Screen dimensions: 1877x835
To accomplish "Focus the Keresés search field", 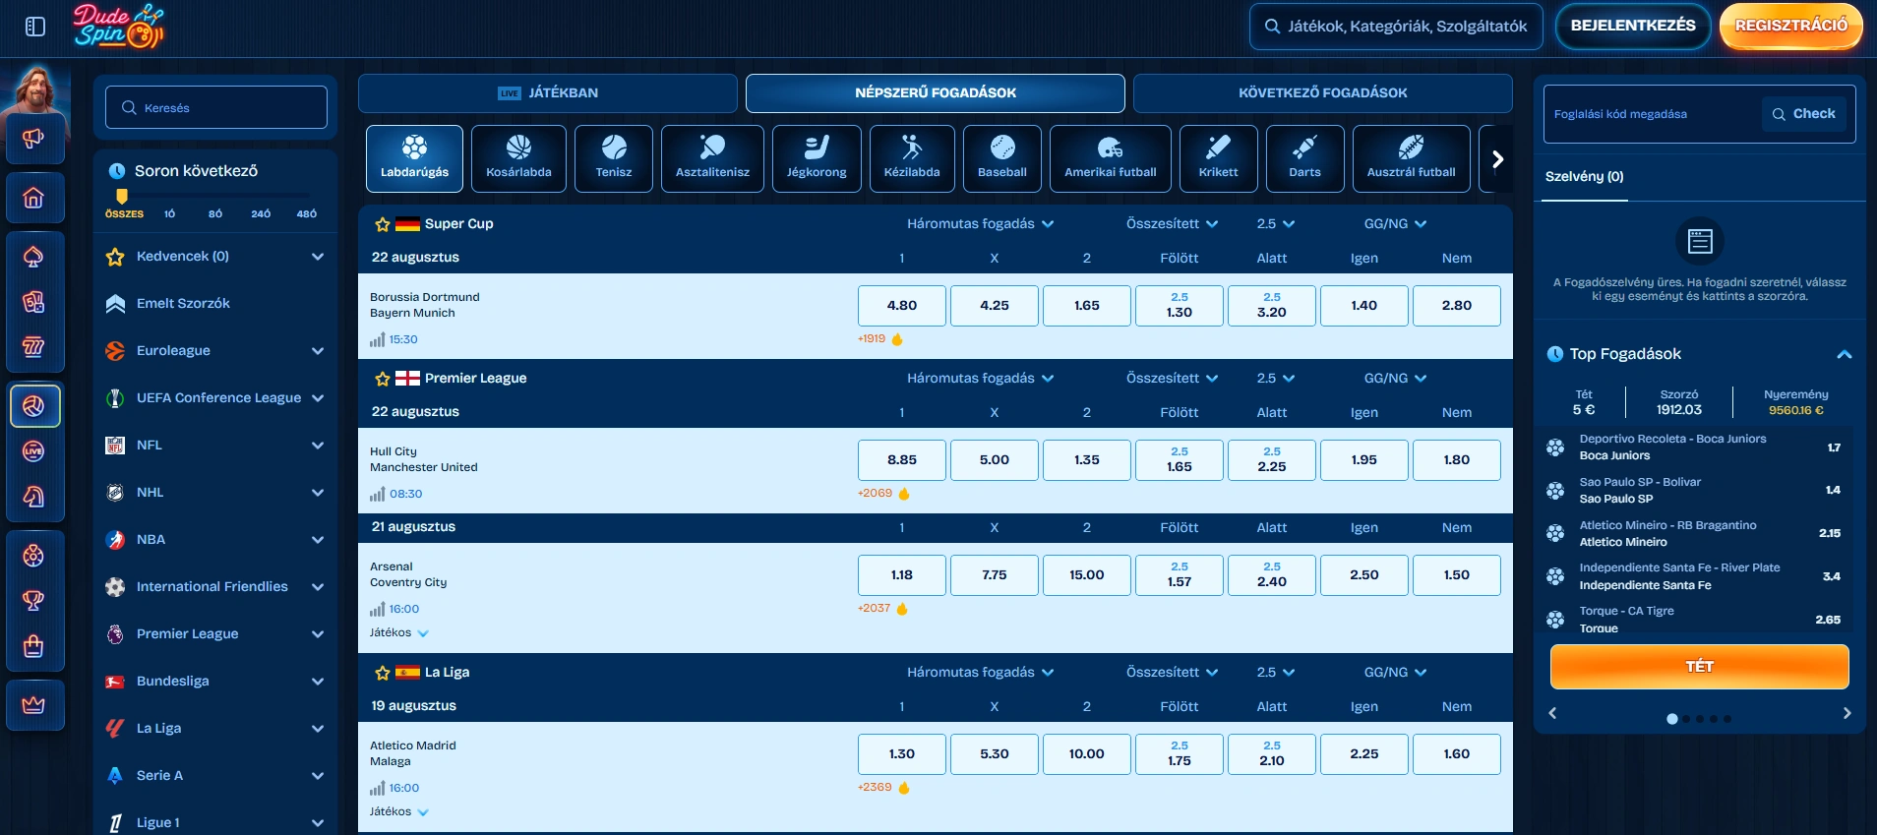I will [x=216, y=107].
